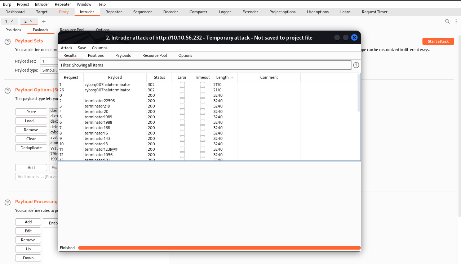Sort results by Length column

coord(225,77)
